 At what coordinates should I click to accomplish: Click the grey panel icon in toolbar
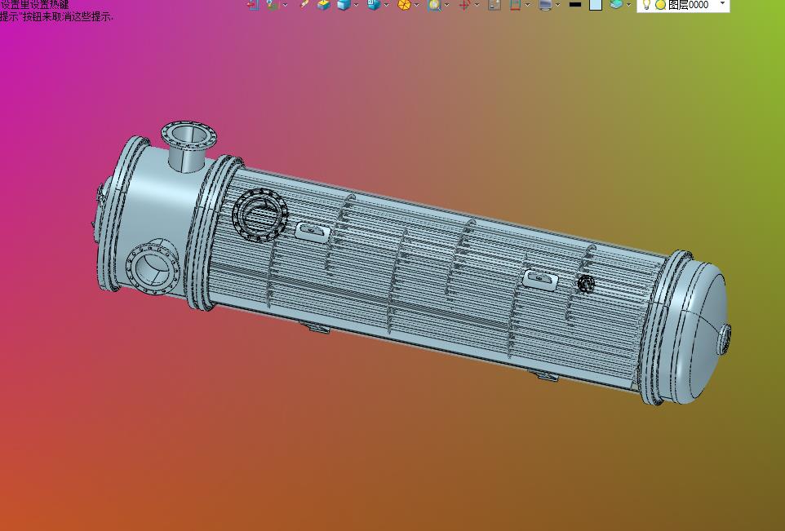point(495,5)
